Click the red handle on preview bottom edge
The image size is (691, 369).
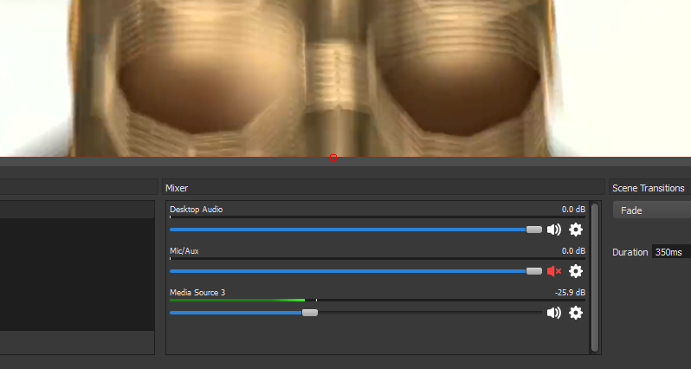click(333, 158)
